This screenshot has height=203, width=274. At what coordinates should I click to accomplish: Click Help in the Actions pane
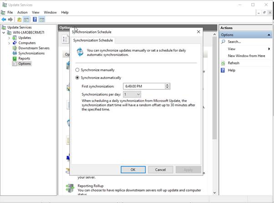click(x=232, y=70)
